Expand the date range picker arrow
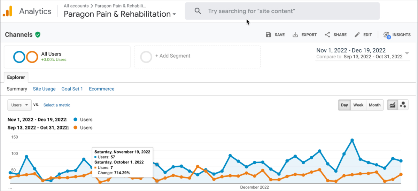Viewport: 418px width, 191px height. tap(407, 53)
